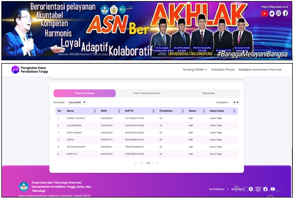This screenshot has height=198, width=293.
Task: Sort the table by the Nama column
Action: pyautogui.click(x=95, y=111)
